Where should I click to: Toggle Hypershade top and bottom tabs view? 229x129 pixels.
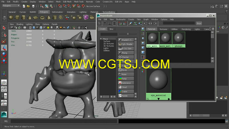coord(114,24)
